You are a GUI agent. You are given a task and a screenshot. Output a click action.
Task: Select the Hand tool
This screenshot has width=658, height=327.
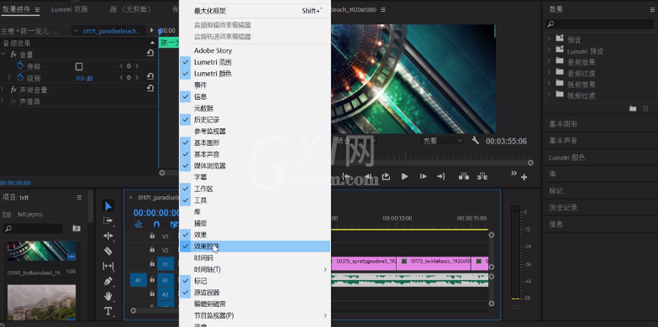pyautogui.click(x=108, y=296)
